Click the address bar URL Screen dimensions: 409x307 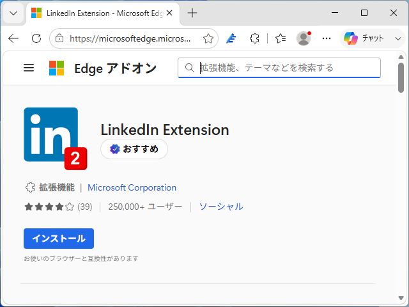(130, 38)
